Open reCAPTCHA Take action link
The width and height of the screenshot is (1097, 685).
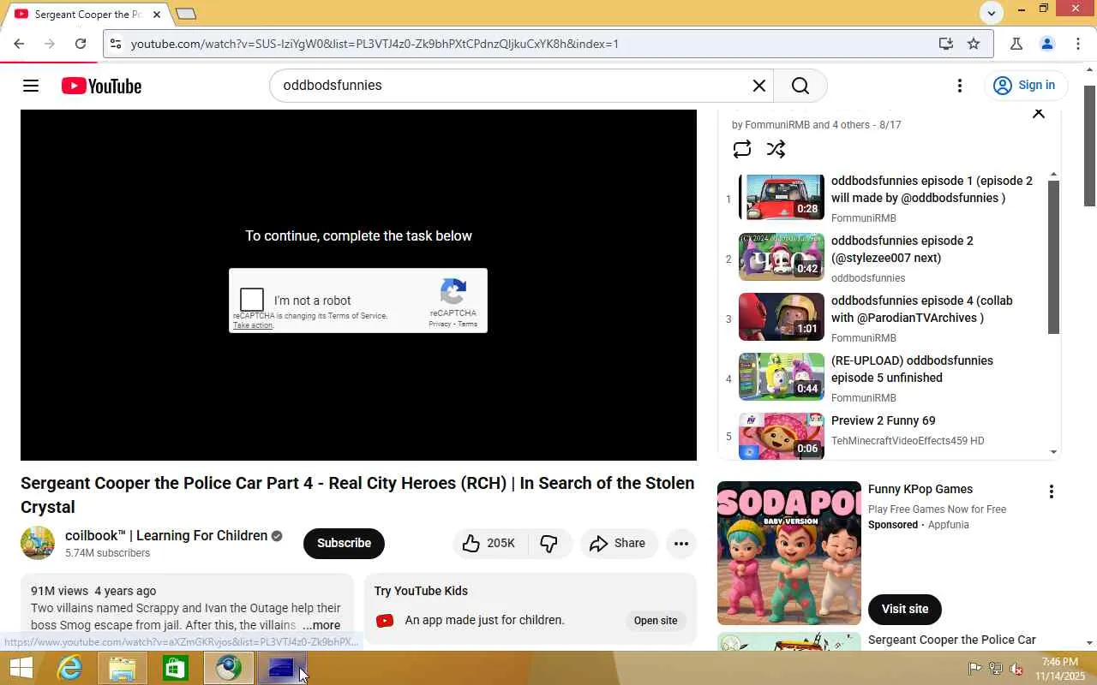[253, 325]
